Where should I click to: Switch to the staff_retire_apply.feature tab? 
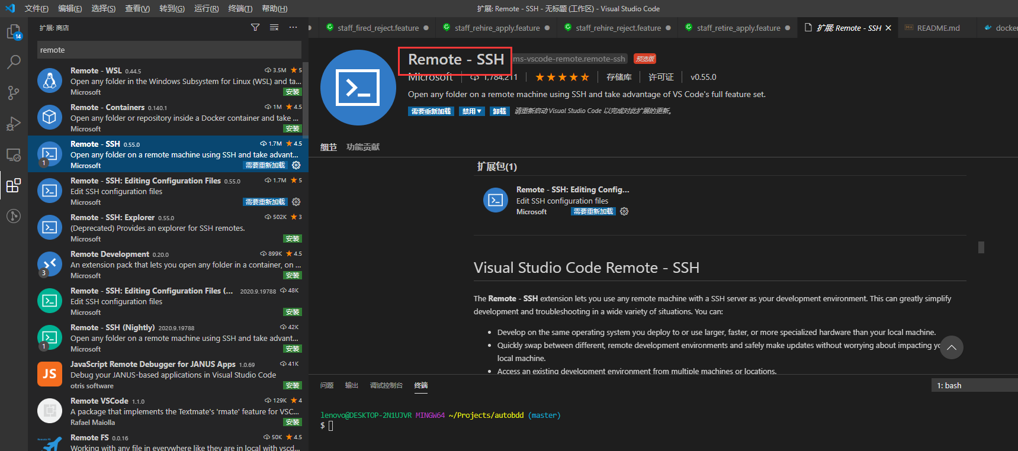coord(738,28)
